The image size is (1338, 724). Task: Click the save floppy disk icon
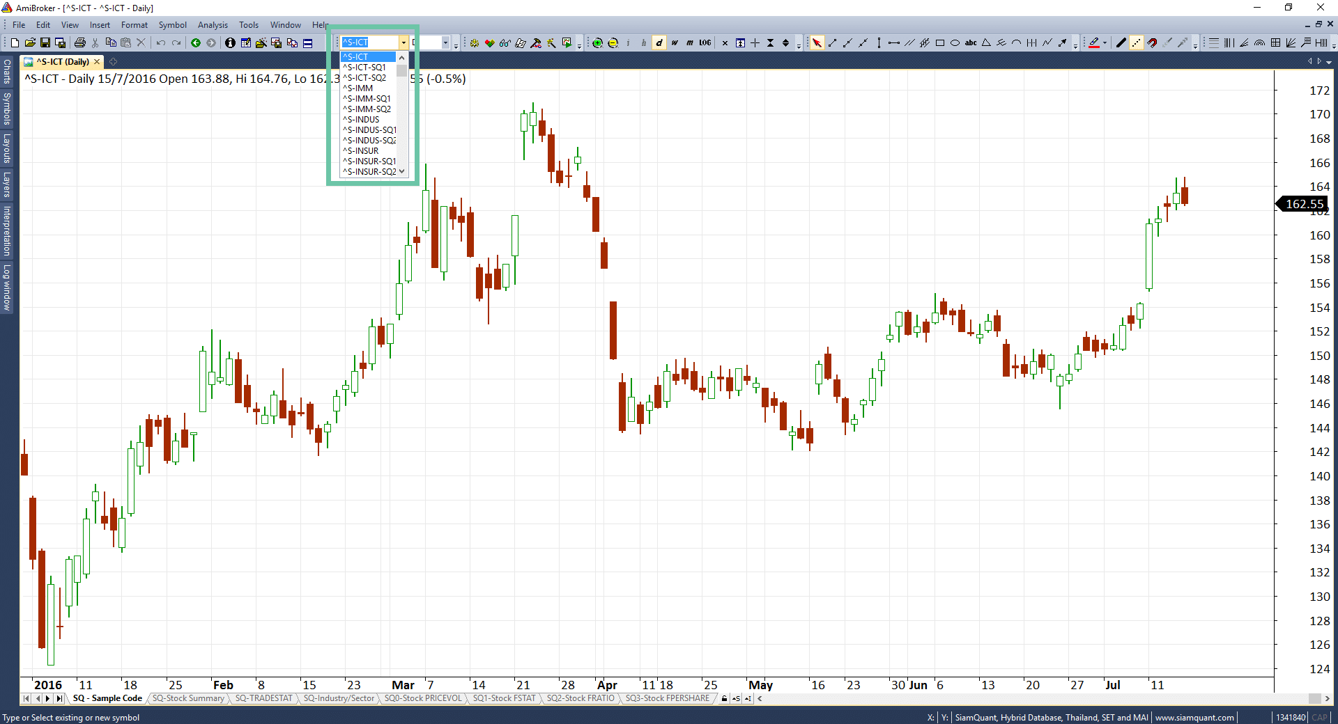[45, 43]
